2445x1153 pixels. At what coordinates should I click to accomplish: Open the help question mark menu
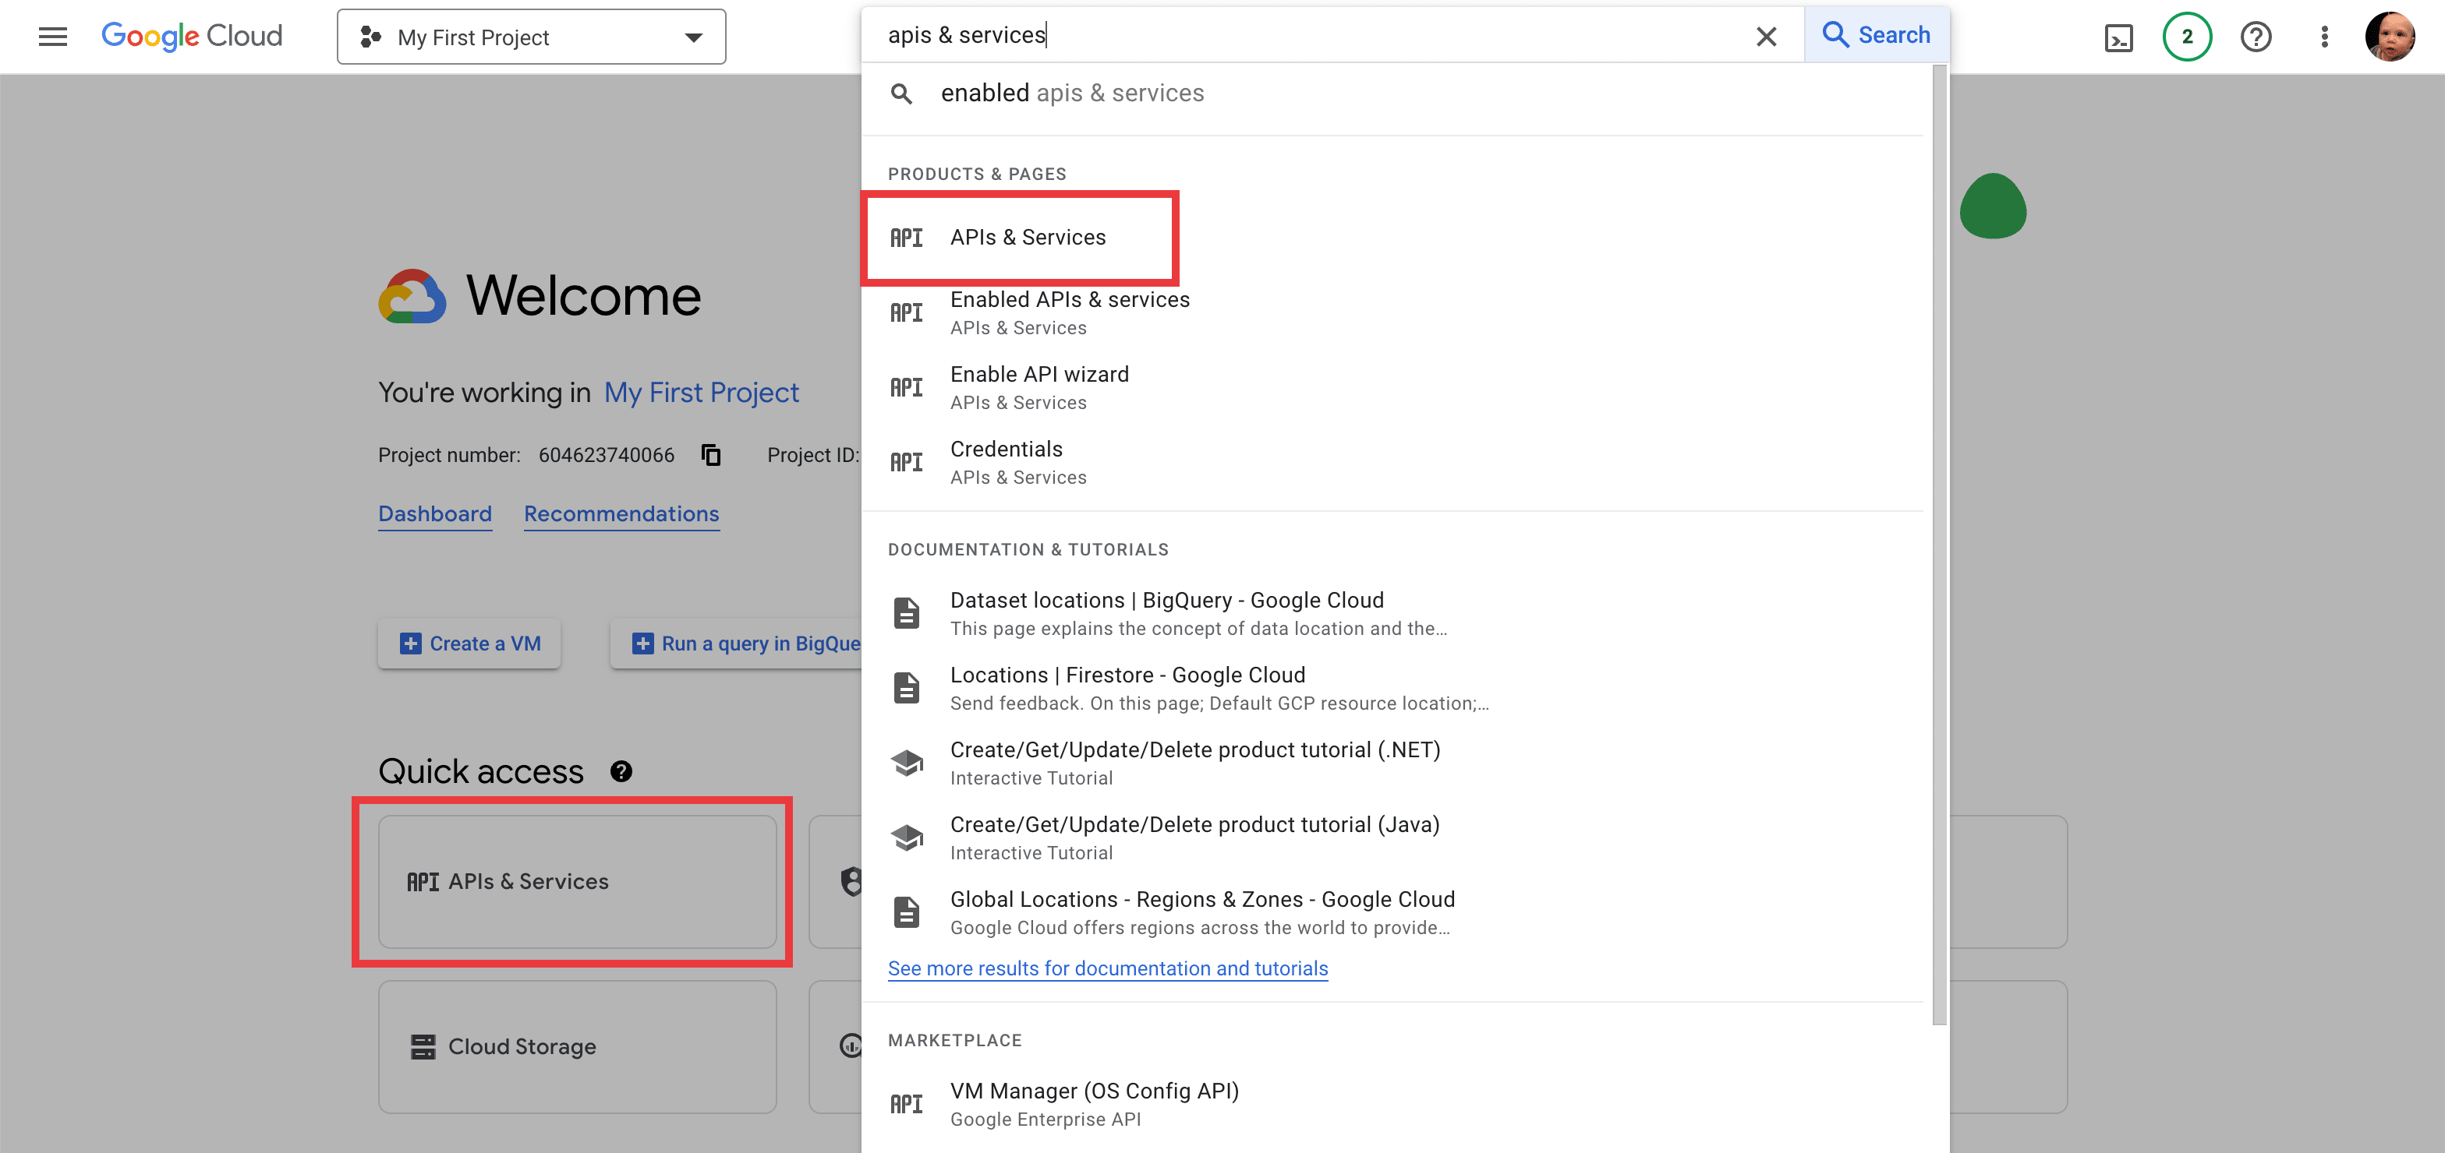(x=2256, y=37)
